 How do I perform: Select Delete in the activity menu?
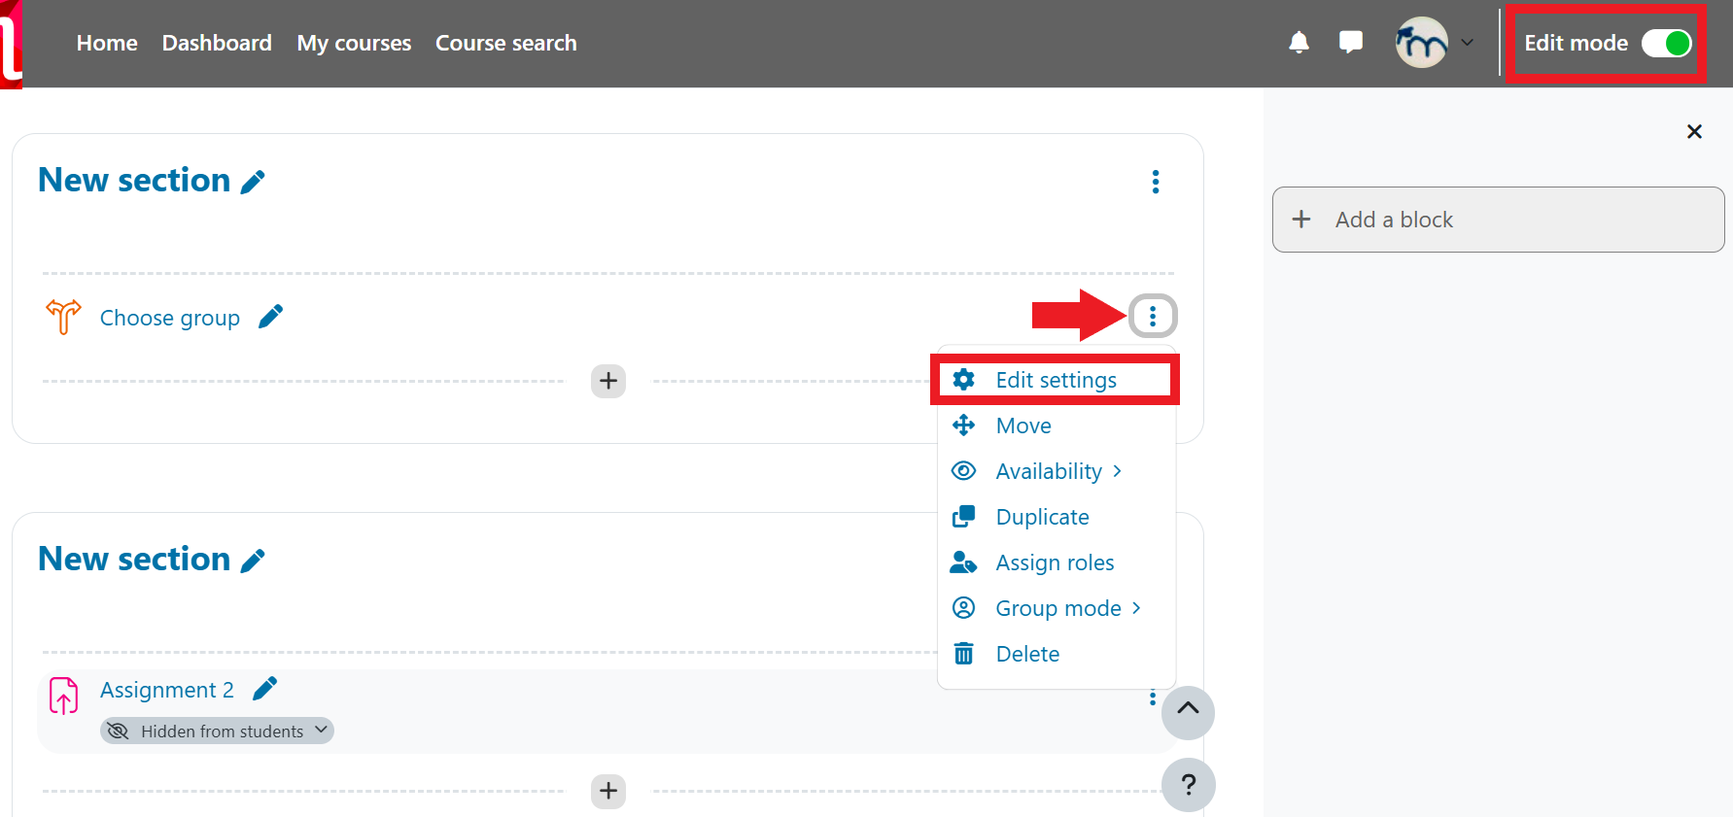(1027, 654)
